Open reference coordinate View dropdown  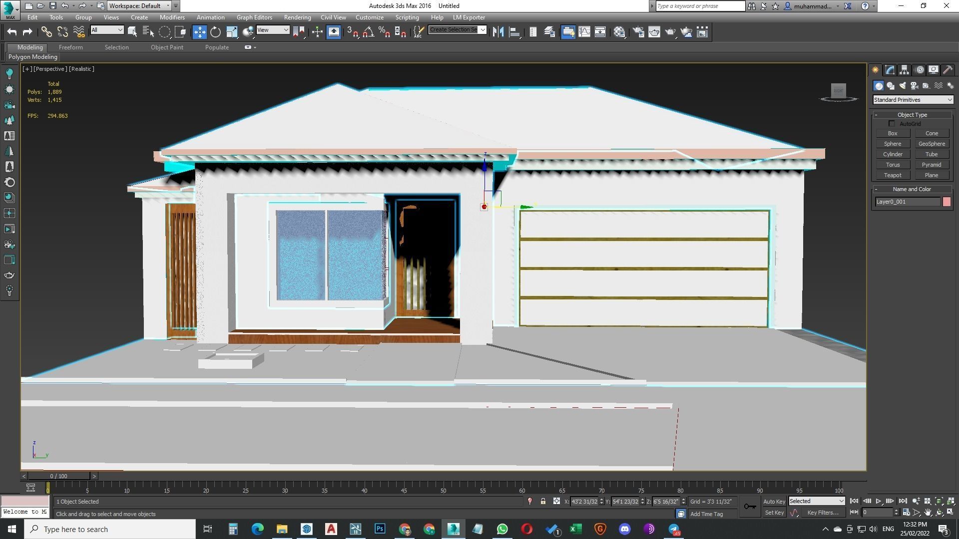(273, 30)
